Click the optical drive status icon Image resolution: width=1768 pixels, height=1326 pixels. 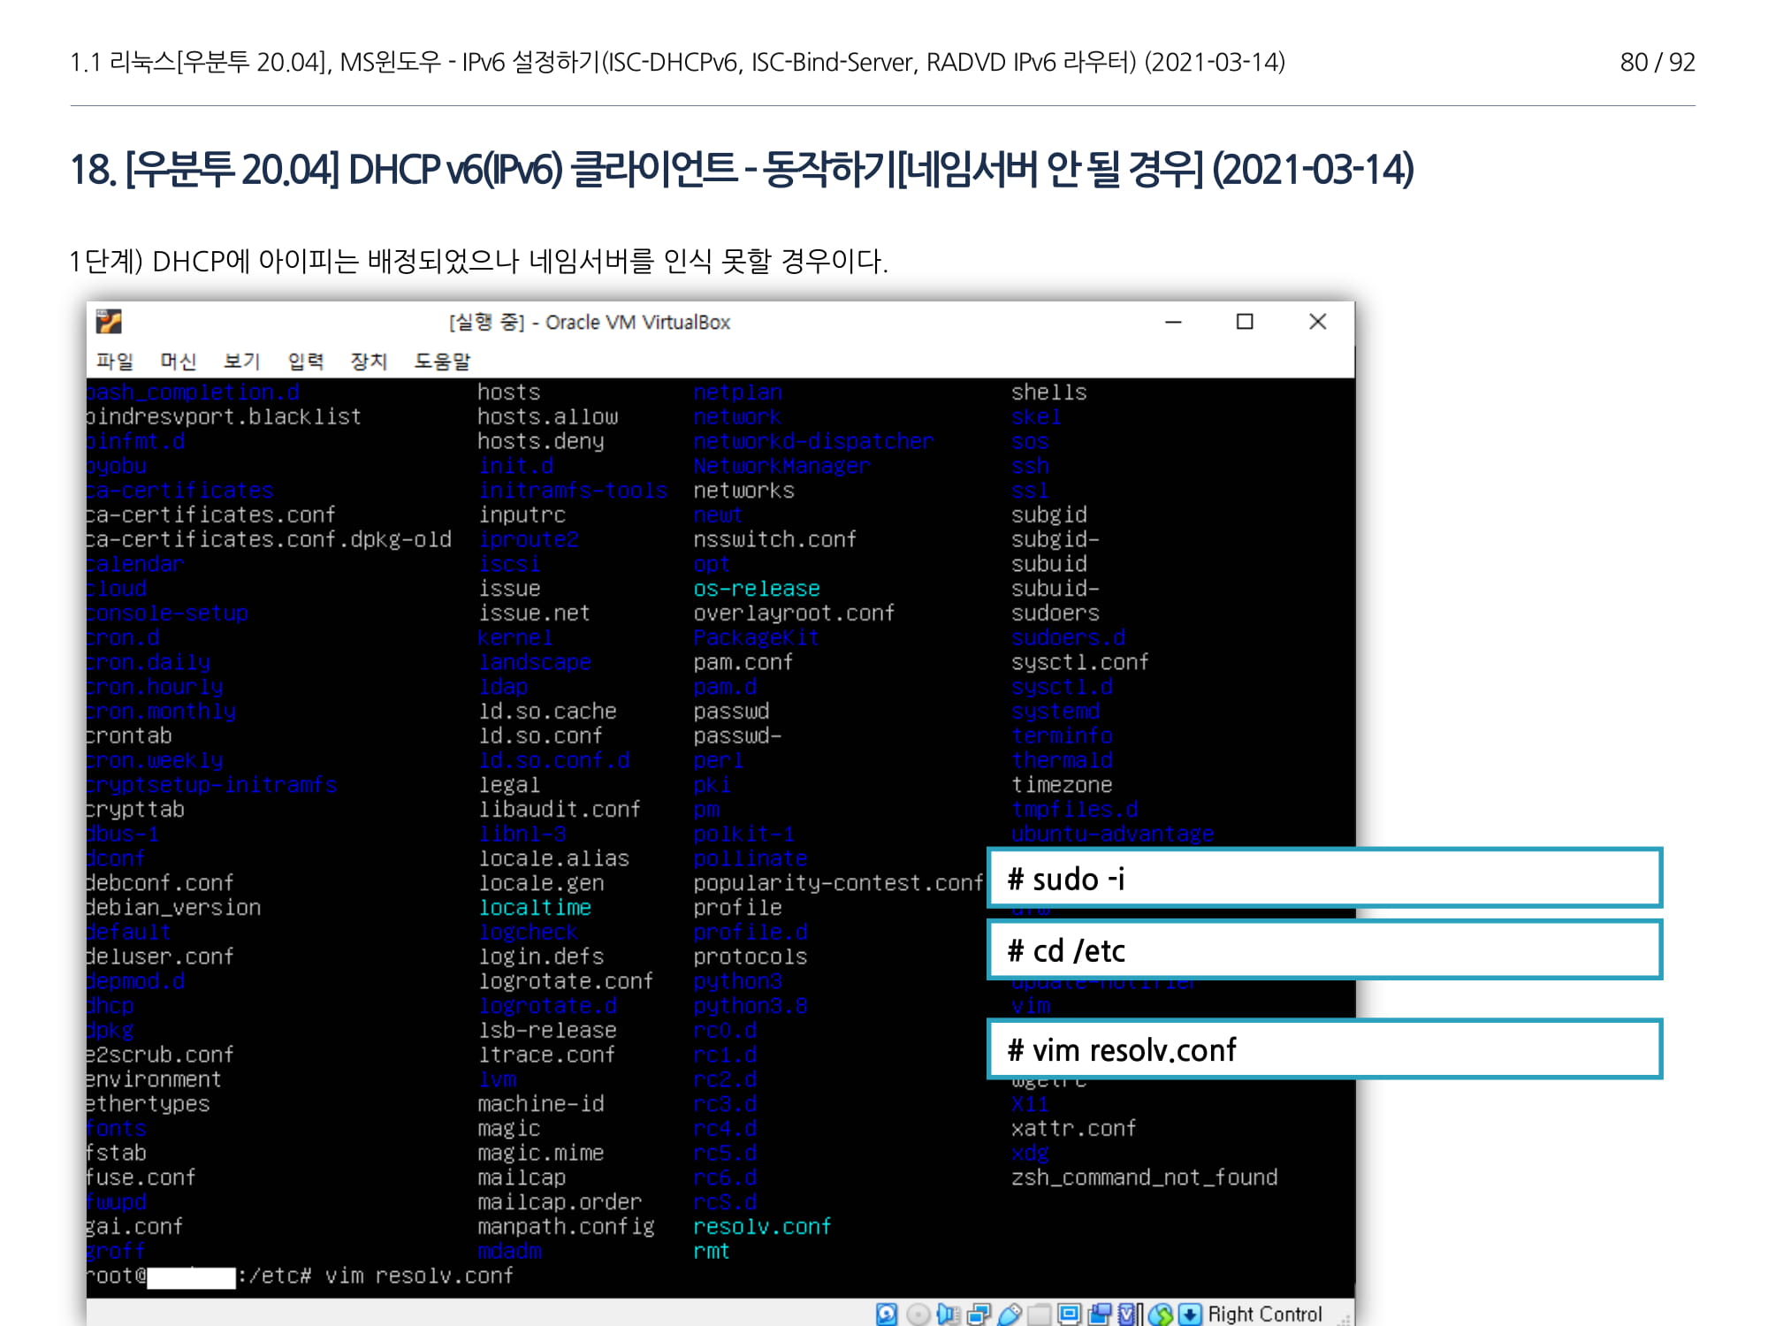(918, 1315)
